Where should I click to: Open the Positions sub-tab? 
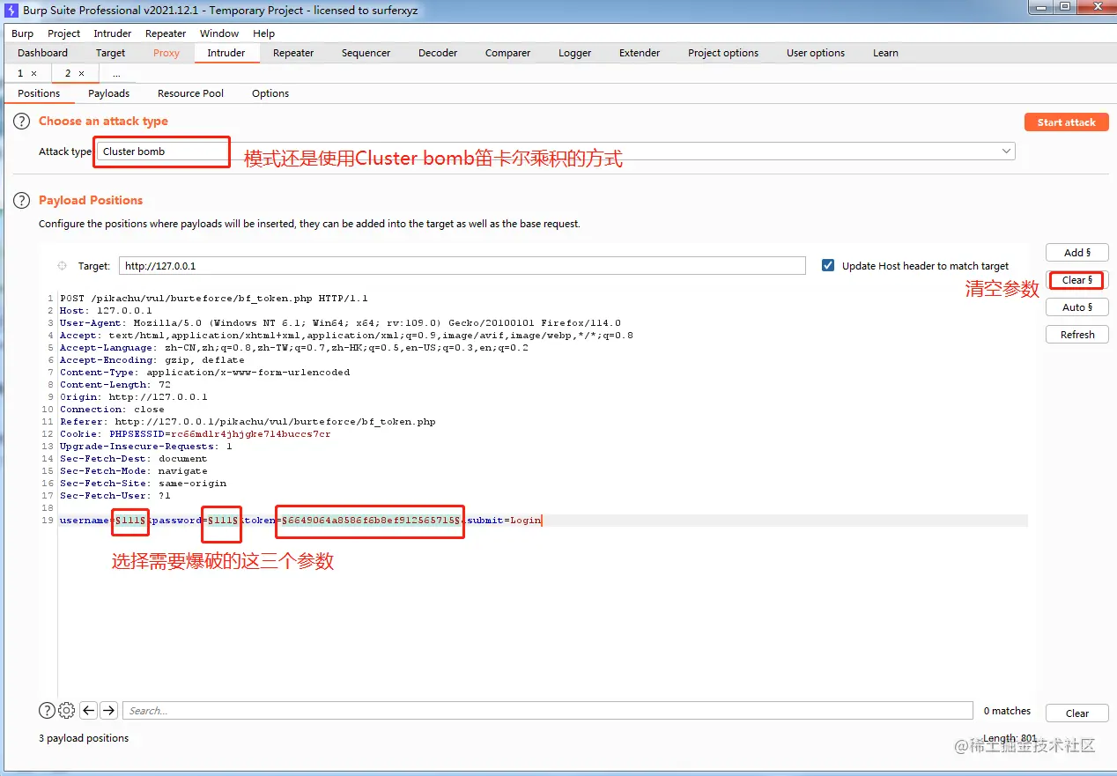tap(39, 93)
